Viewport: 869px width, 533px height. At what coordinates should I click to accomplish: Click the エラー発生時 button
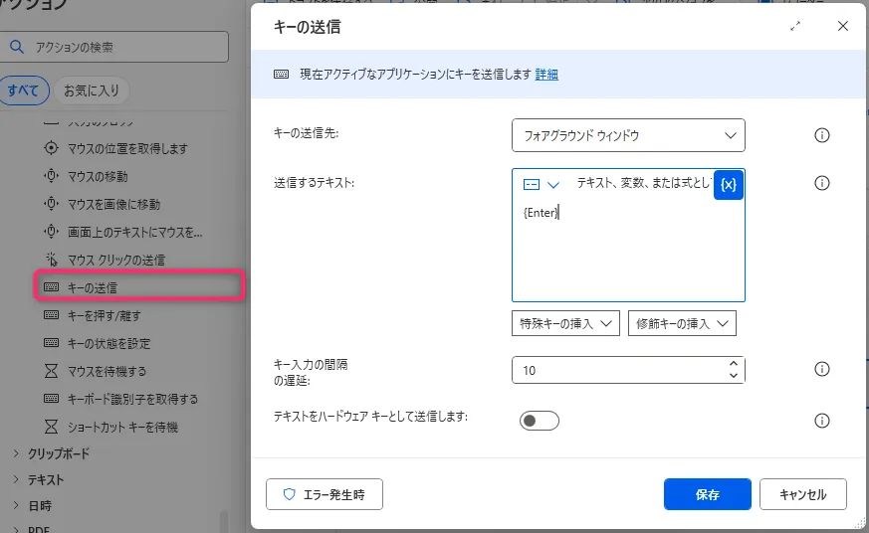point(325,494)
